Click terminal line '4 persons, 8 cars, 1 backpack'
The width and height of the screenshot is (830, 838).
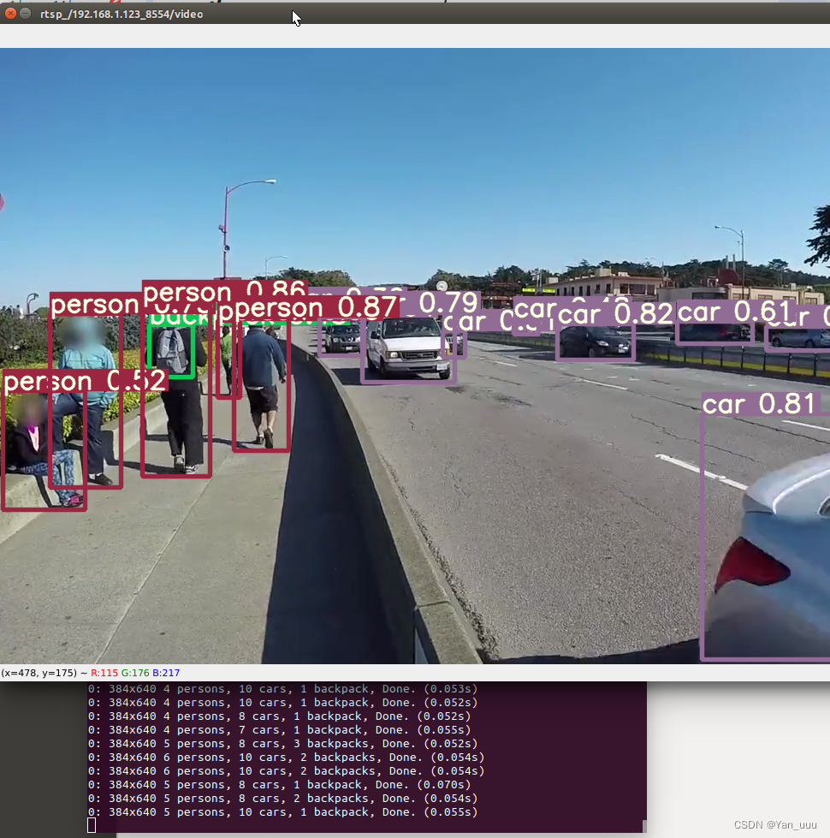pos(279,716)
